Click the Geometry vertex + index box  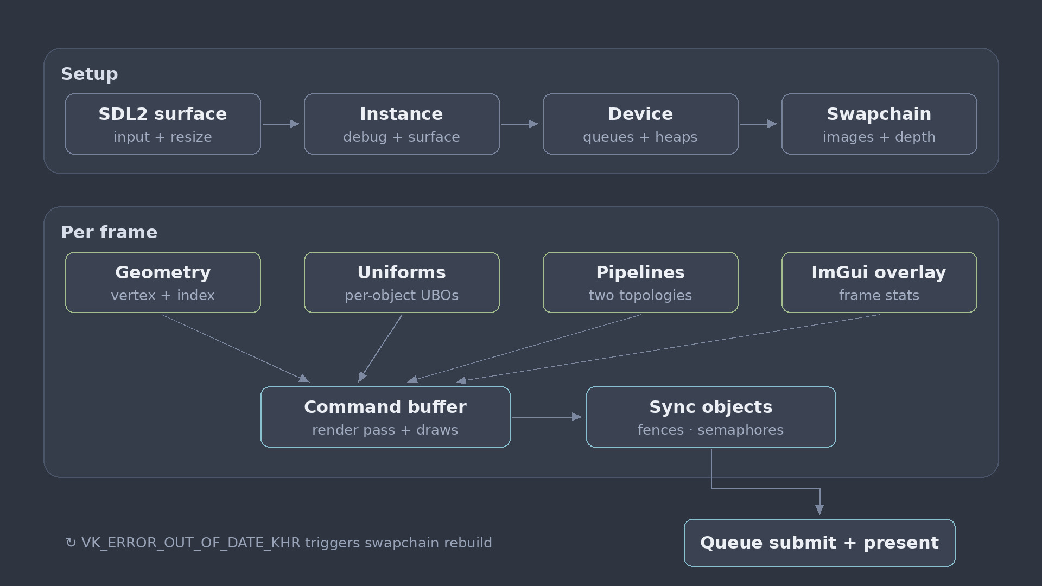tap(163, 282)
